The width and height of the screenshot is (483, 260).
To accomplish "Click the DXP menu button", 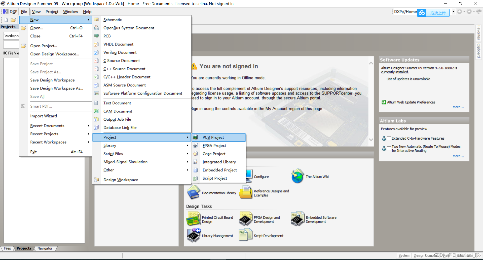I will click(10, 12).
